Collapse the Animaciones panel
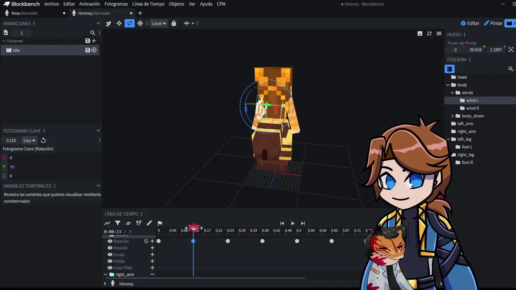Screen dimensions: 516x290 tap(98, 23)
